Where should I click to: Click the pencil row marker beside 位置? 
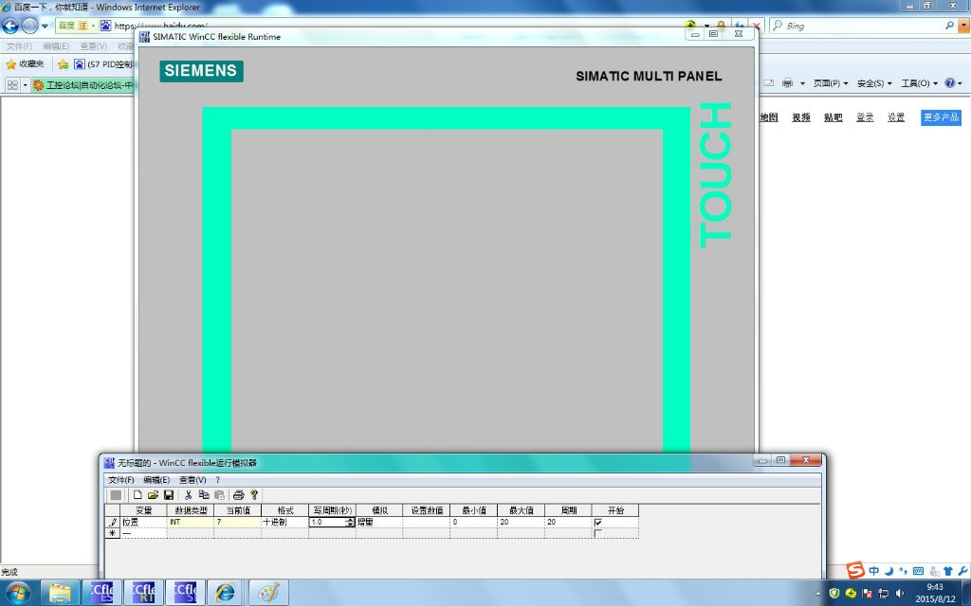[x=112, y=522]
